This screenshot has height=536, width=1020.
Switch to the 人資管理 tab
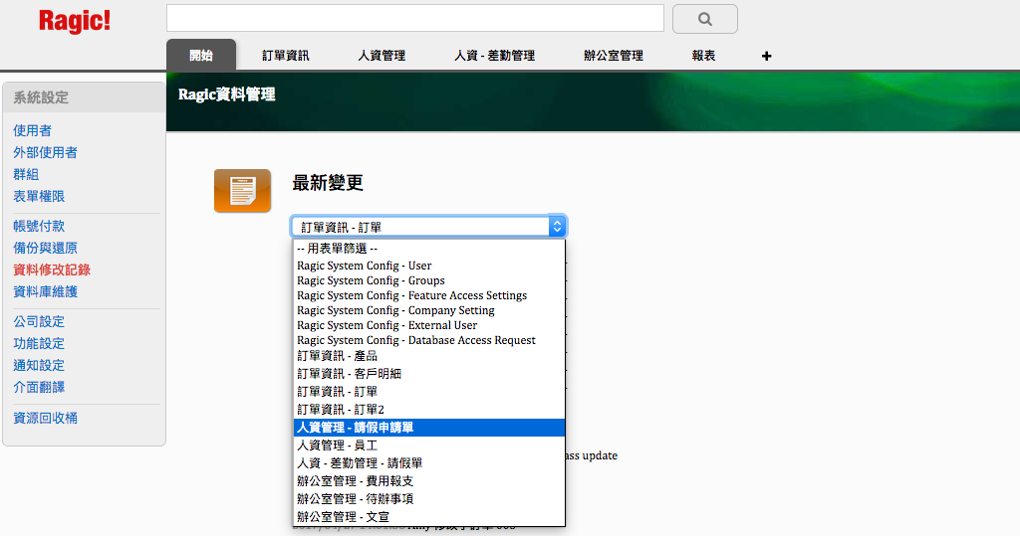coord(382,56)
